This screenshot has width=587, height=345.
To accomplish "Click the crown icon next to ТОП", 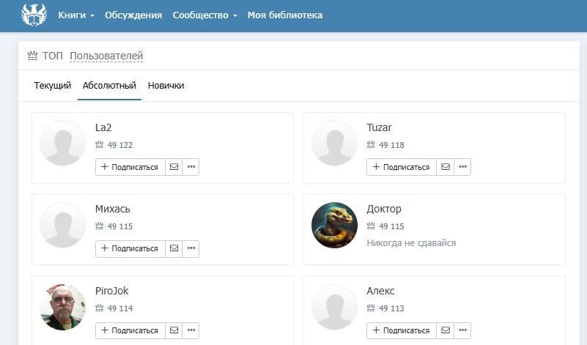I will pyautogui.click(x=32, y=56).
